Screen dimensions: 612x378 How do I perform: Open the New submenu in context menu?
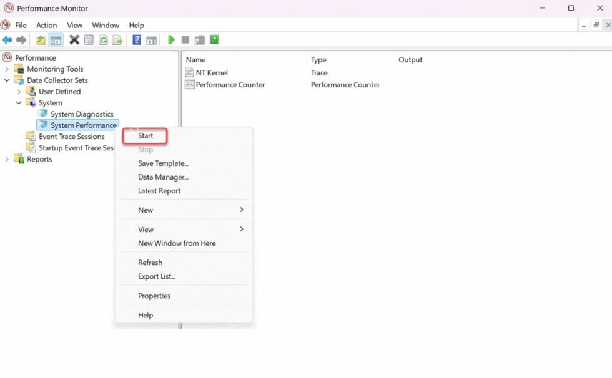tap(184, 210)
